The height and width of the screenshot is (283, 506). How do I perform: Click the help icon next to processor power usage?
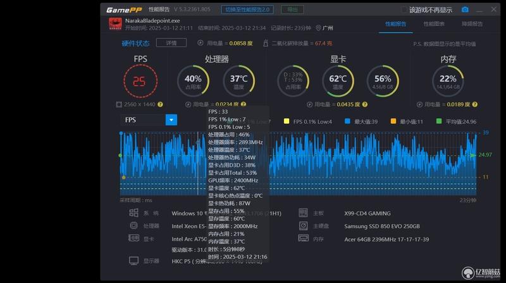tap(244, 104)
